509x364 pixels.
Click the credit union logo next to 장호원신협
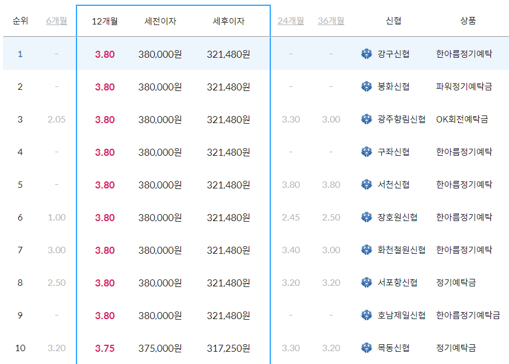pyautogui.click(x=367, y=217)
